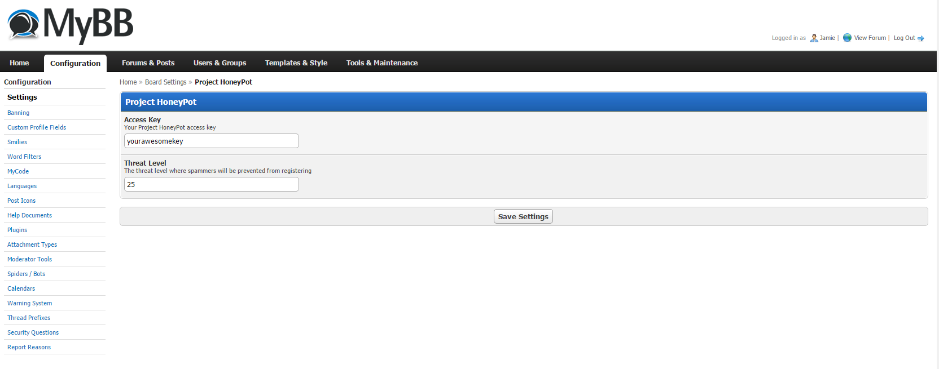
Task: Switch to Users & Groups tab
Action: (x=220, y=63)
